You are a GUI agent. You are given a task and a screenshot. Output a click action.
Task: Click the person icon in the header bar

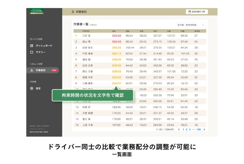[x=73, y=12]
